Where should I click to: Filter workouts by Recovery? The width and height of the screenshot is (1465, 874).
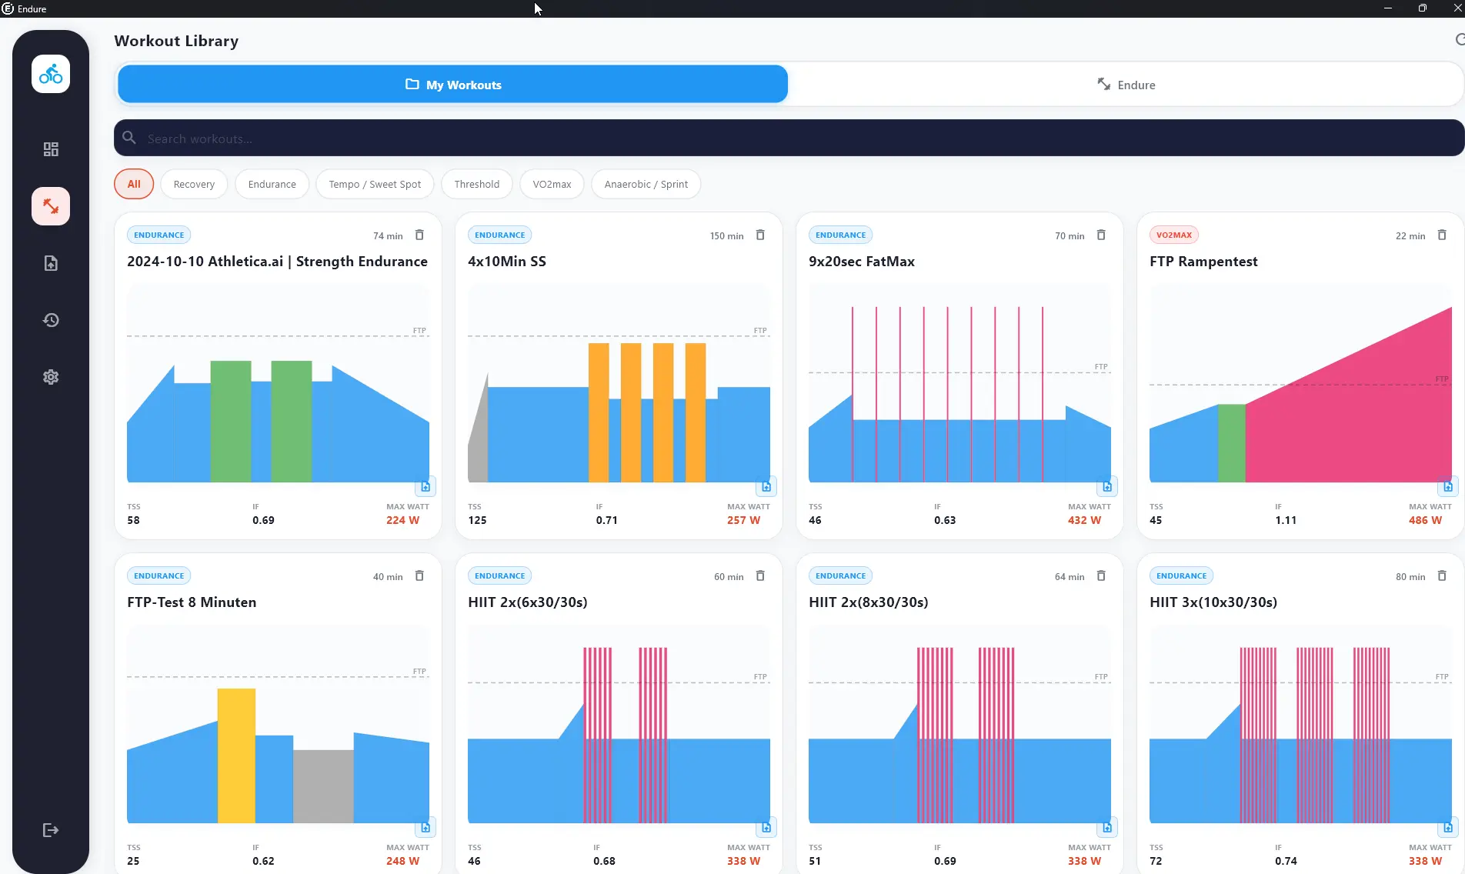pyautogui.click(x=194, y=184)
